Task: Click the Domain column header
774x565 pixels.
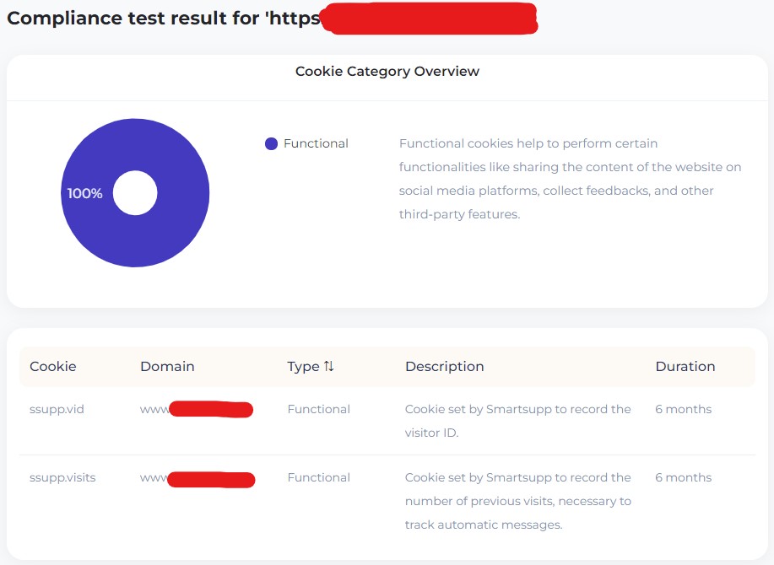Action: tap(167, 367)
